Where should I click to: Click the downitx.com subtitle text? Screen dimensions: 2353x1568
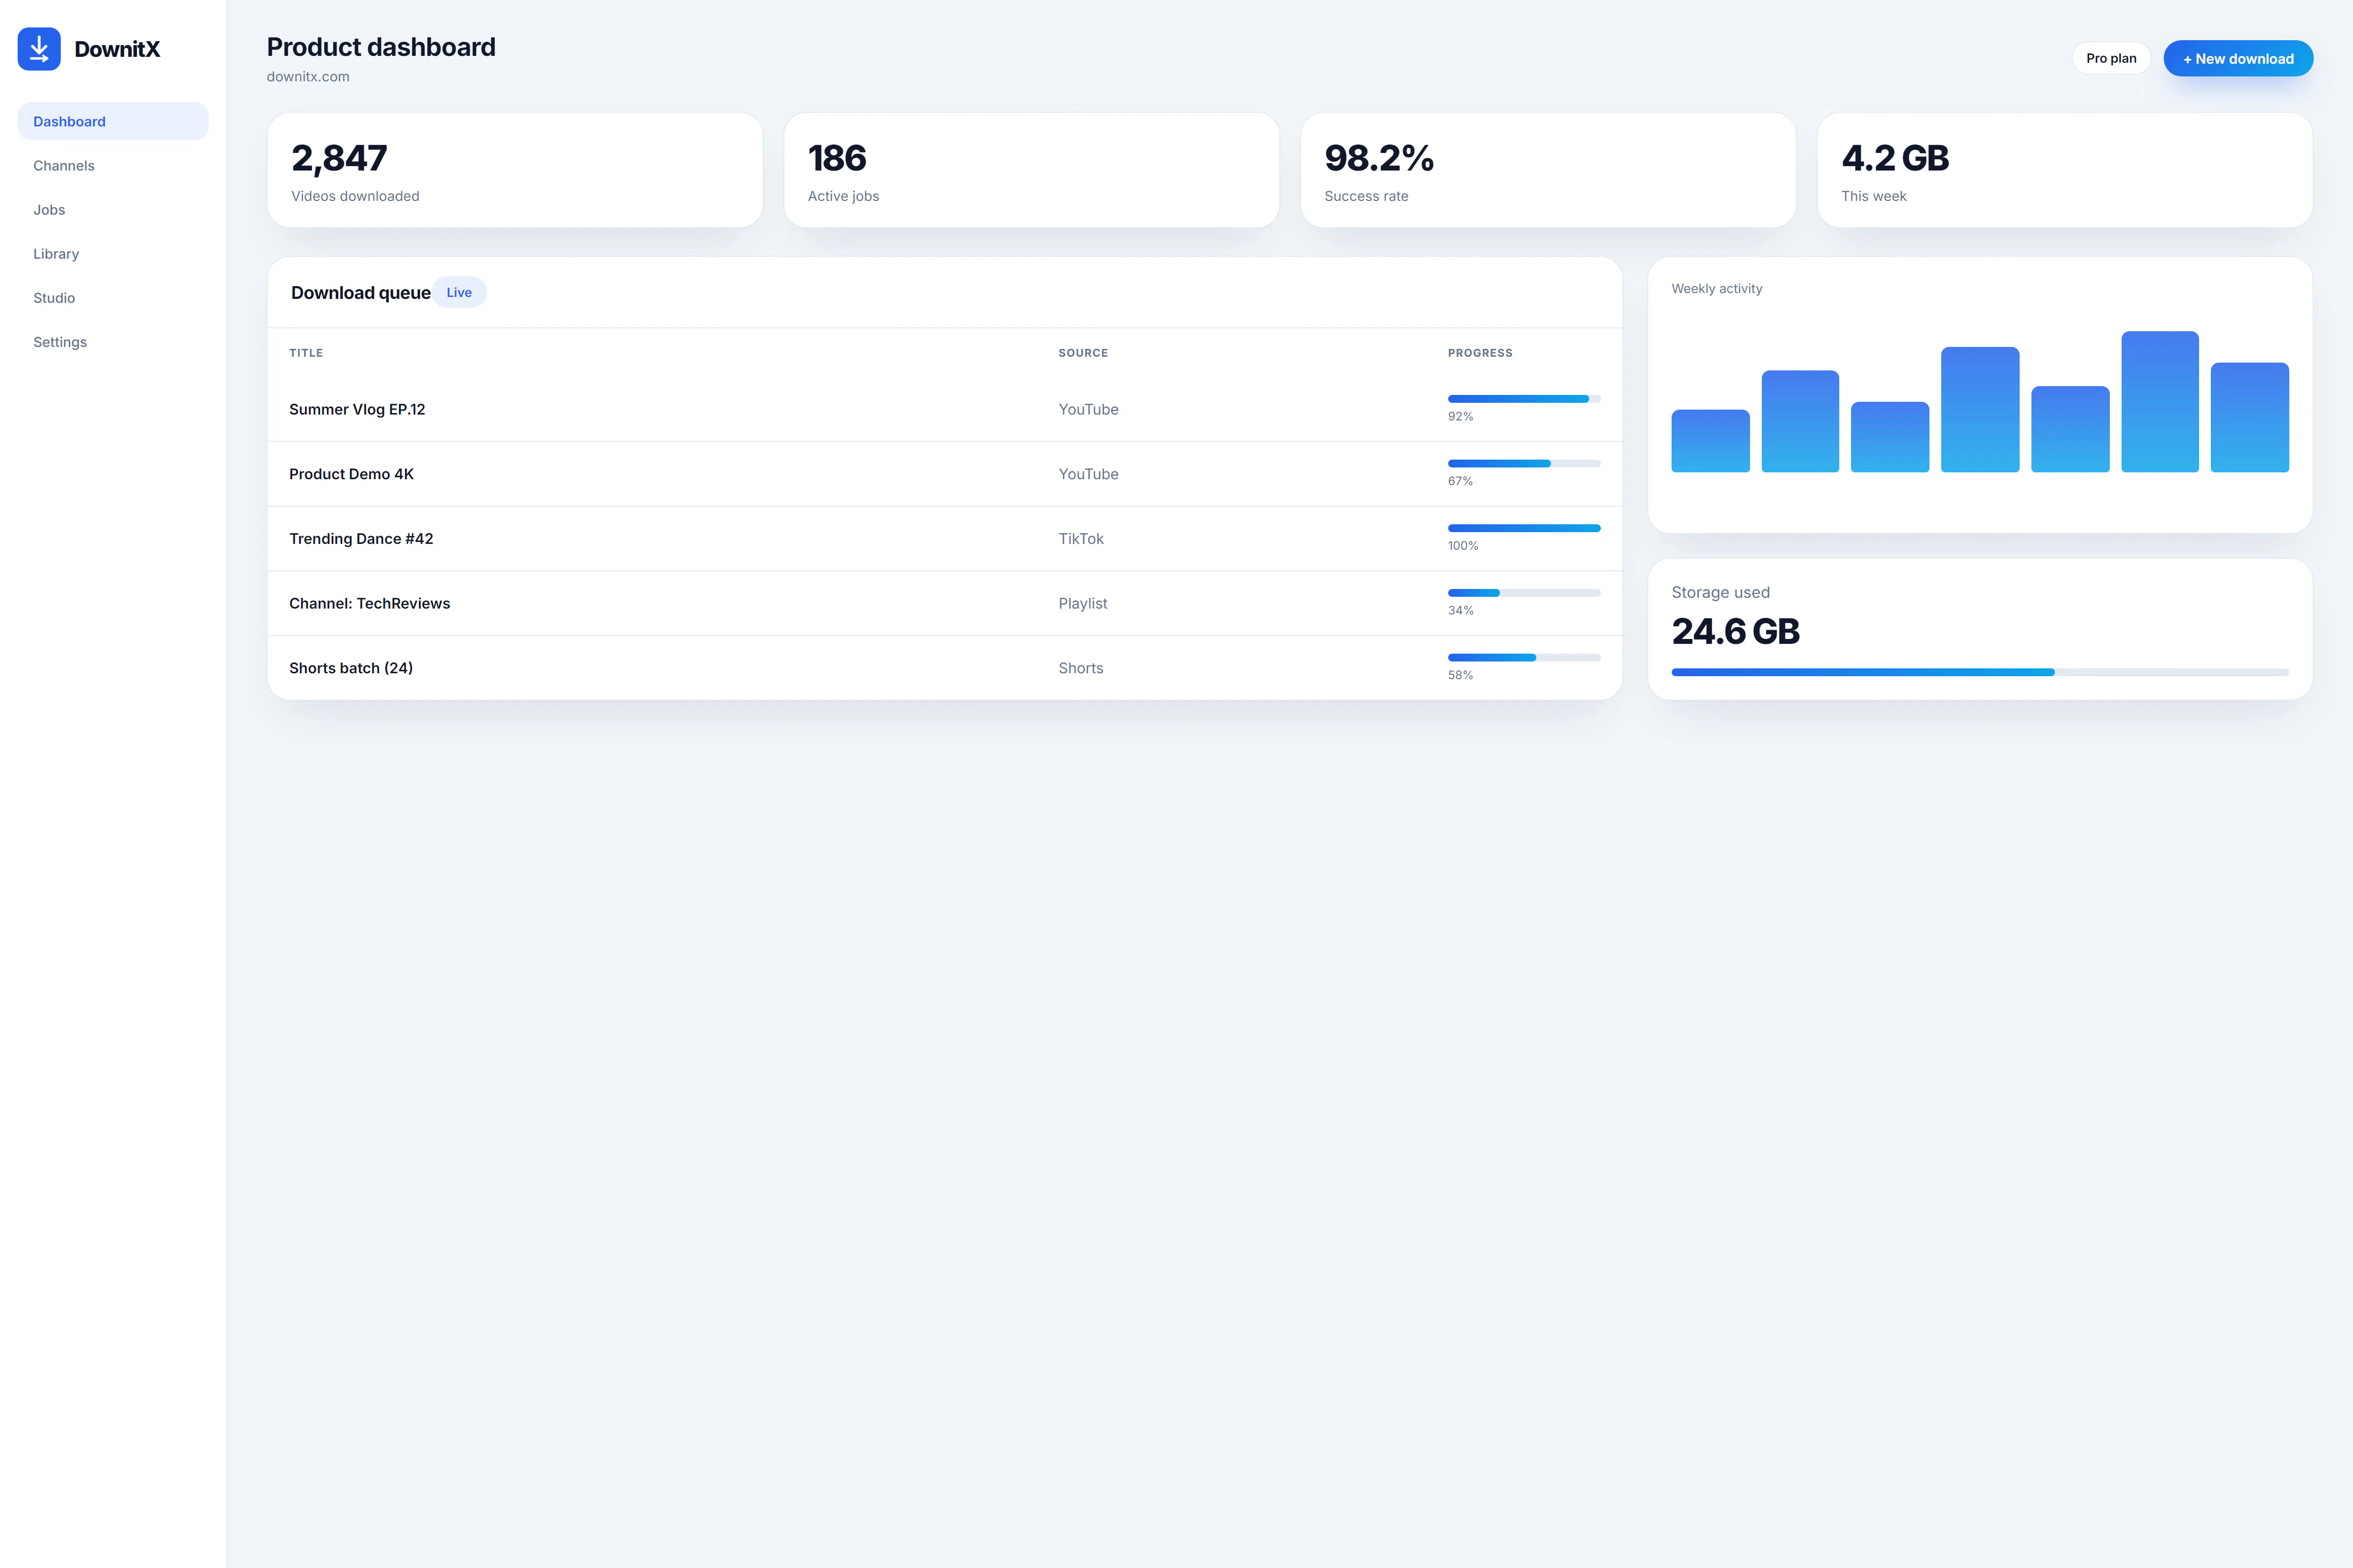tap(308, 76)
